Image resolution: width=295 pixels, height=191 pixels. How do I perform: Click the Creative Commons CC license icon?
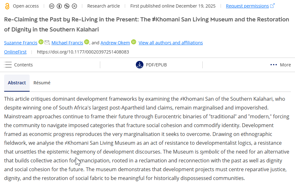coord(52,6)
